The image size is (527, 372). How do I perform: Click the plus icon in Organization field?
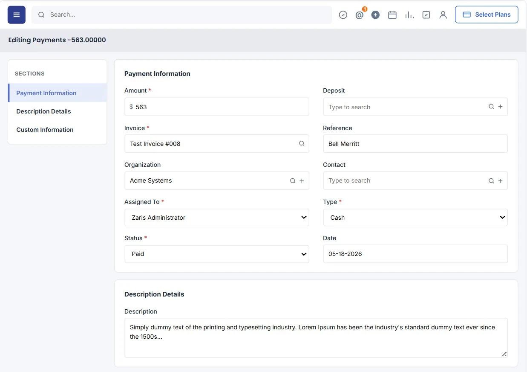(x=302, y=181)
